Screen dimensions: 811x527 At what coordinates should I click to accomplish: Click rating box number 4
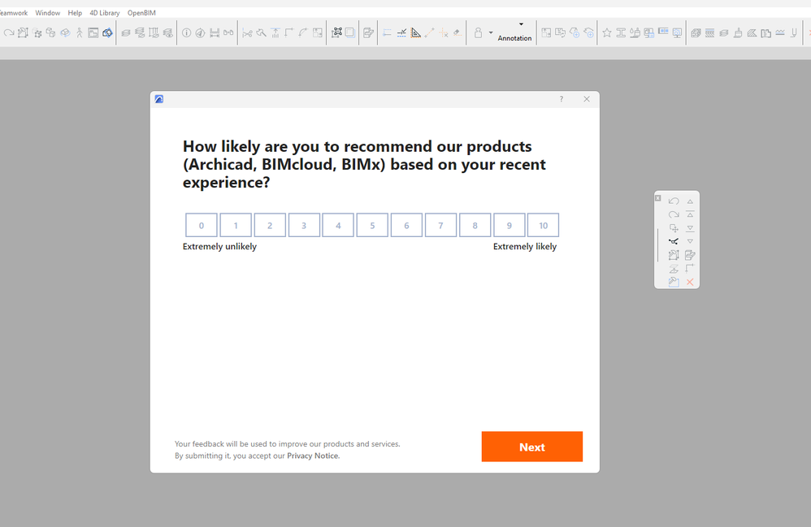point(338,225)
